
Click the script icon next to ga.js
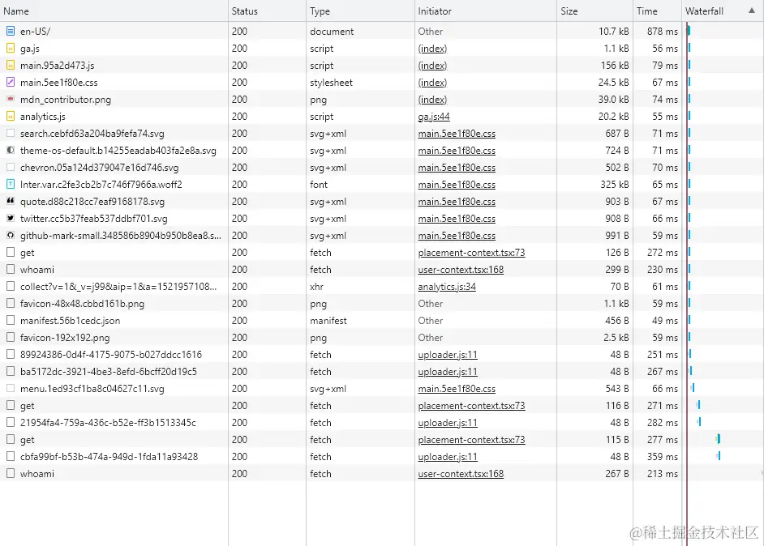[11, 48]
